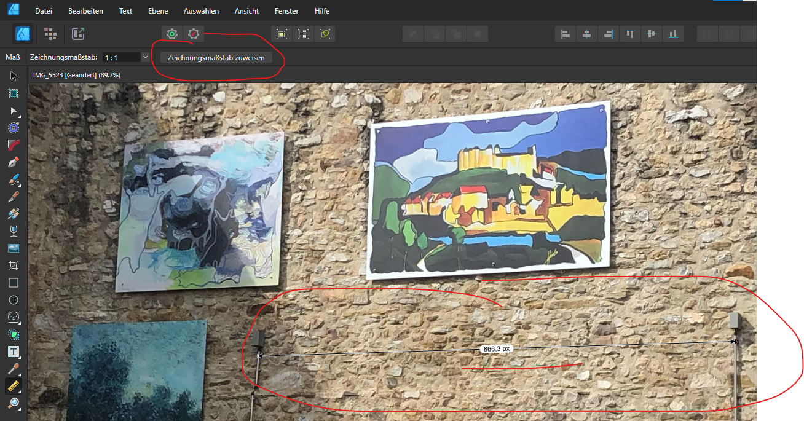
Task: Open the Zeichnungsmaßstab scale dropdown
Action: [x=145, y=57]
